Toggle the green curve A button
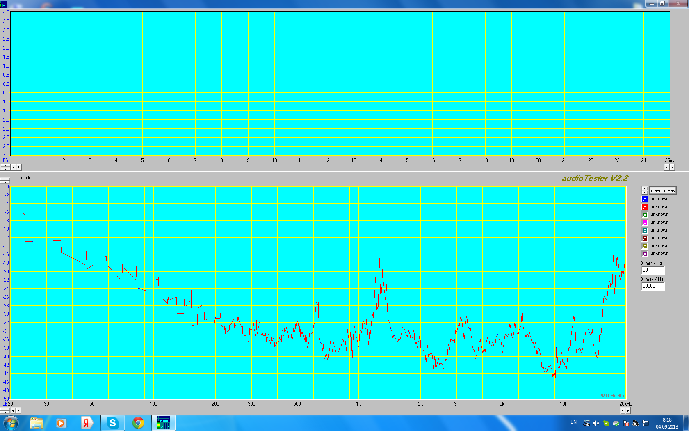 (x=645, y=215)
